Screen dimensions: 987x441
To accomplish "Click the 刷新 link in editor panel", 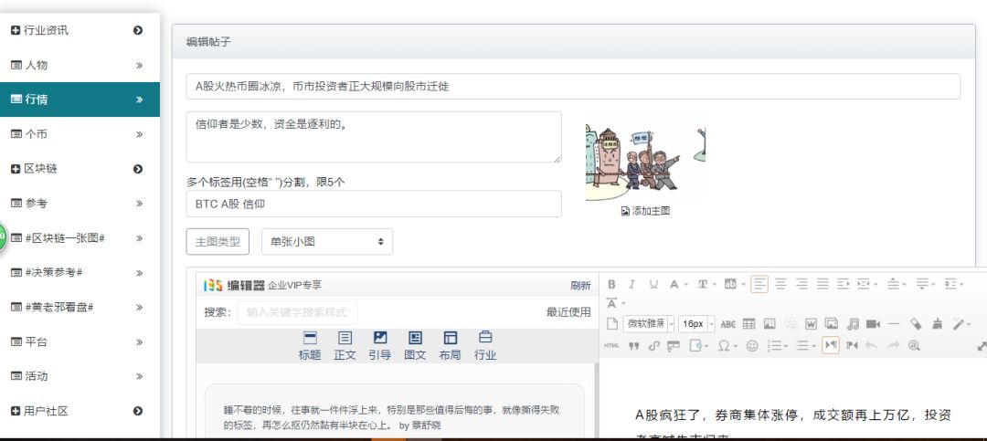I will click(x=580, y=286).
